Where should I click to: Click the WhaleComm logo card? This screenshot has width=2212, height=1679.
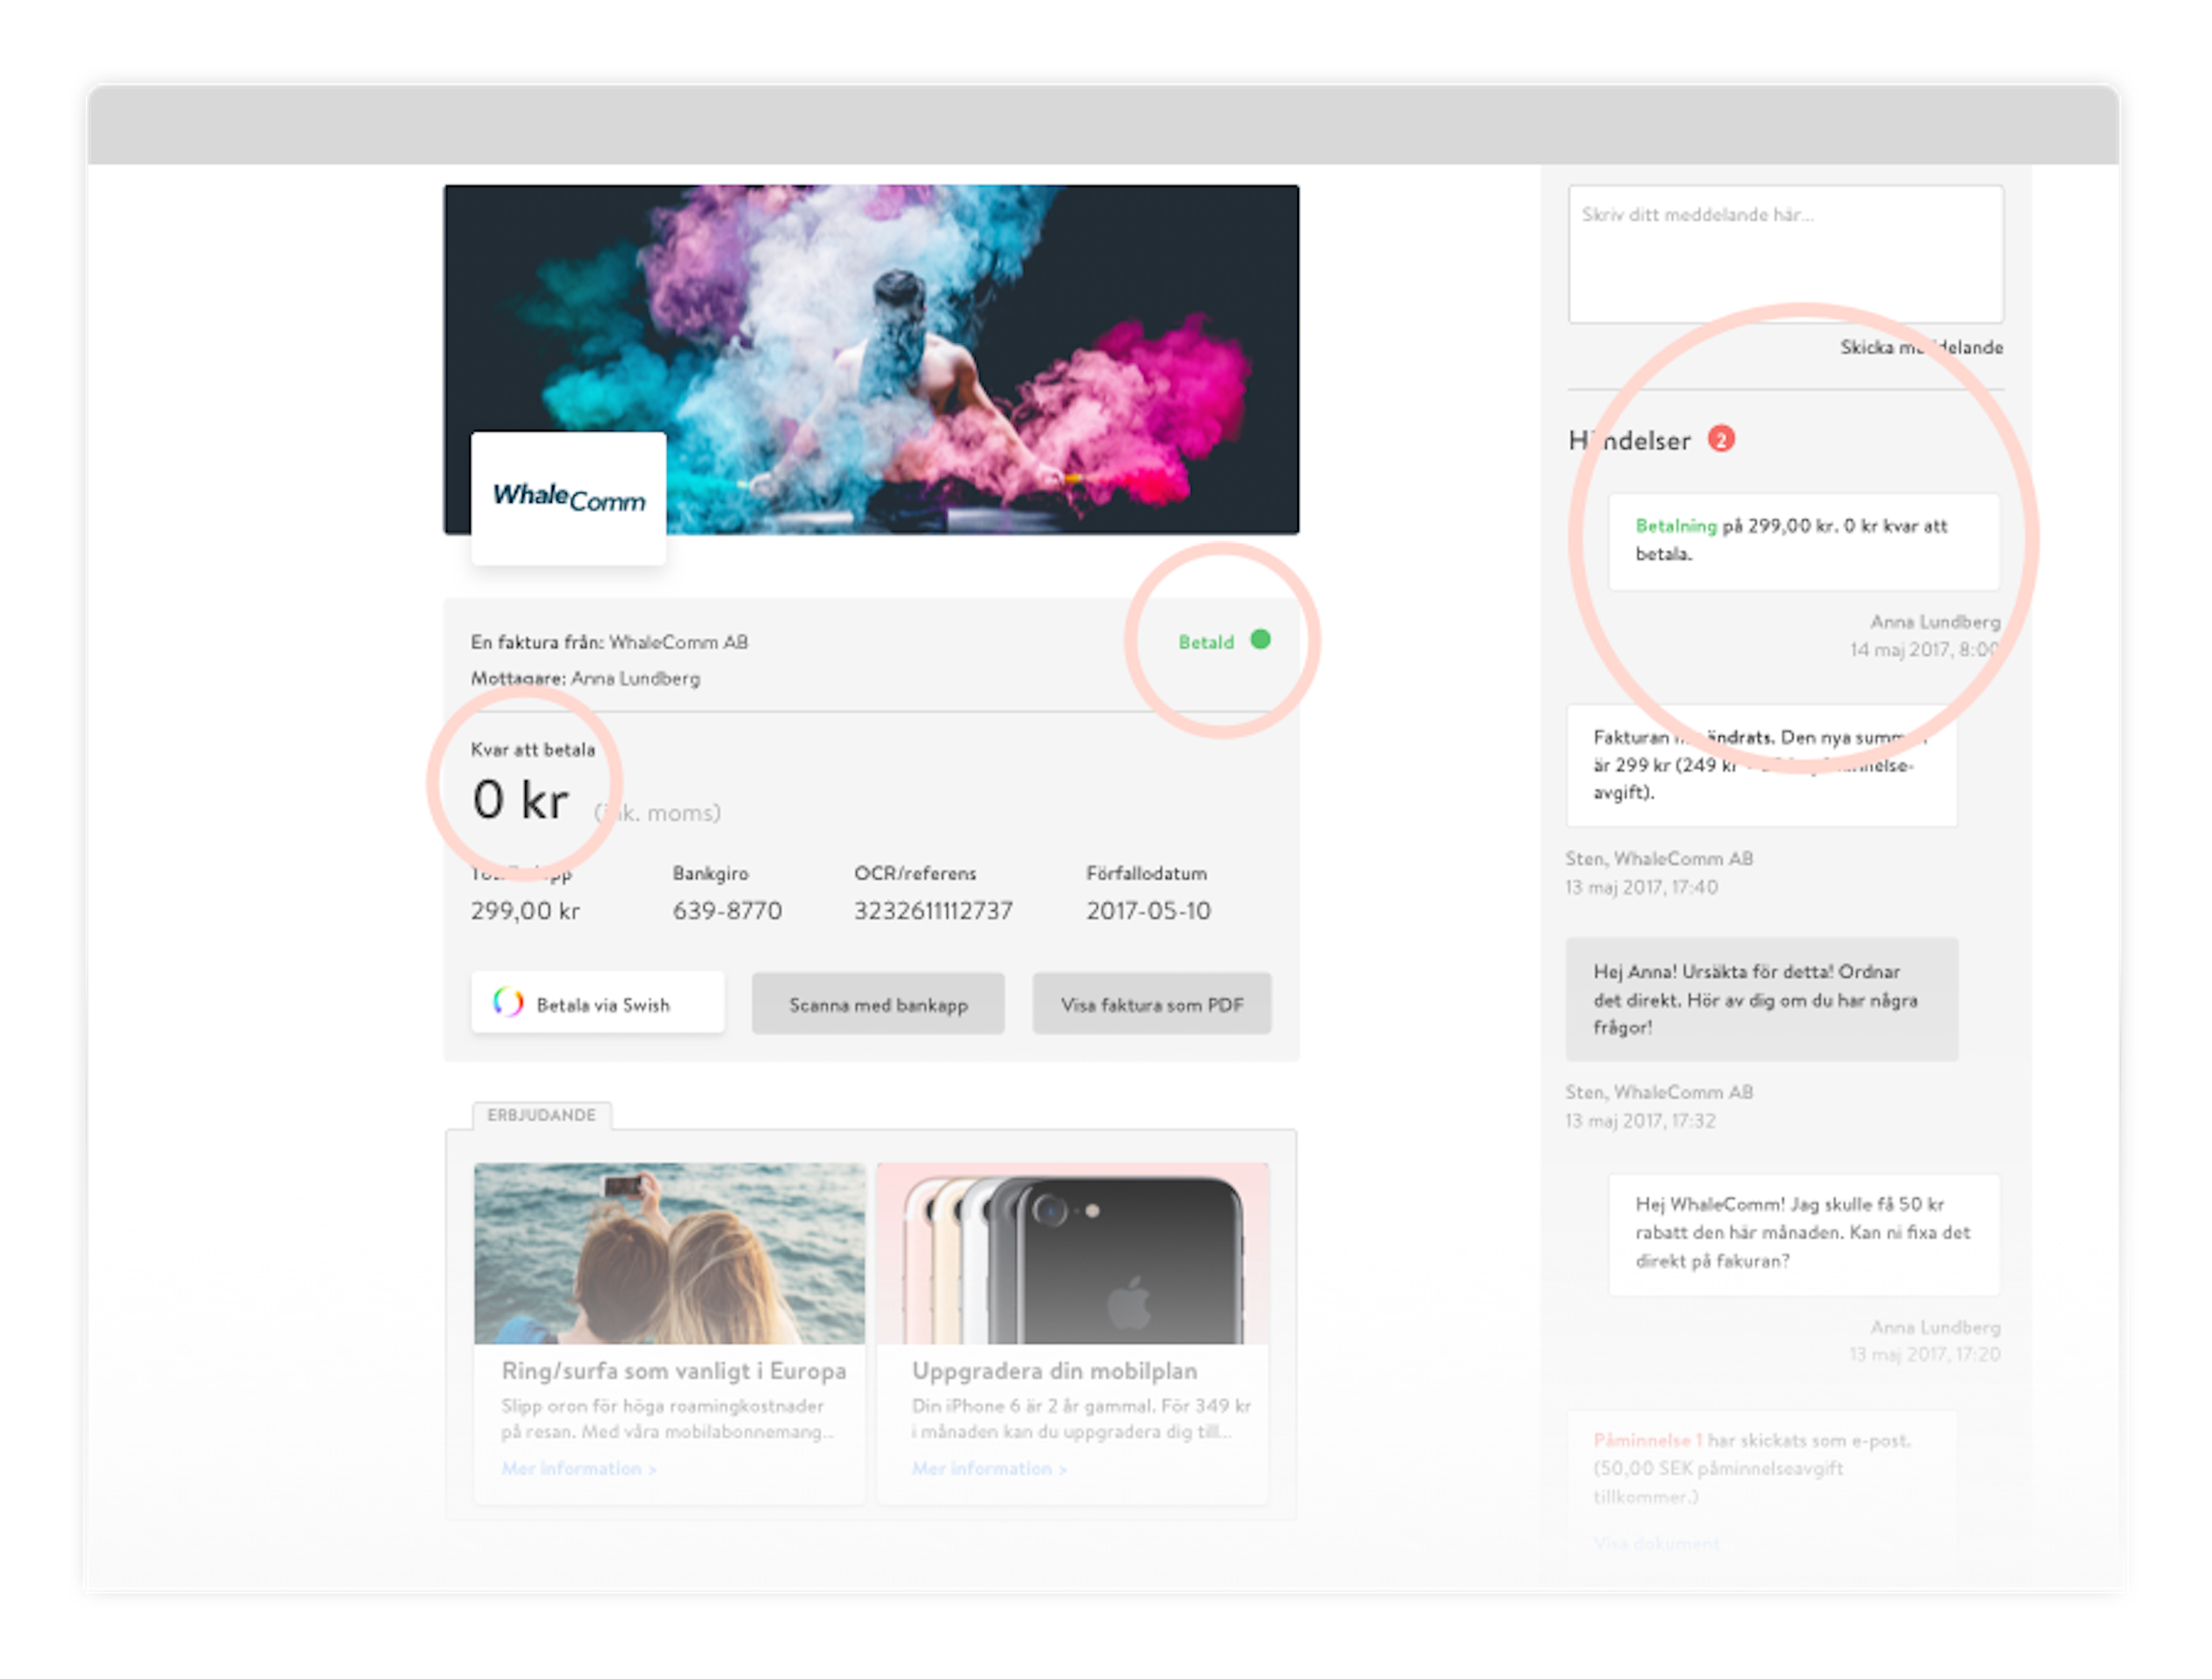(x=568, y=498)
